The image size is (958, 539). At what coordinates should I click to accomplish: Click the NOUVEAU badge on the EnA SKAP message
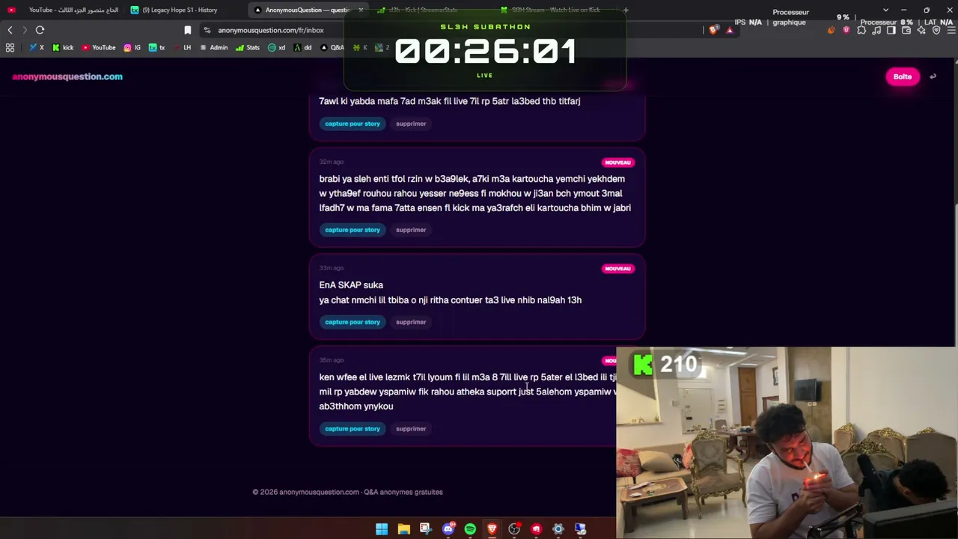tap(617, 269)
